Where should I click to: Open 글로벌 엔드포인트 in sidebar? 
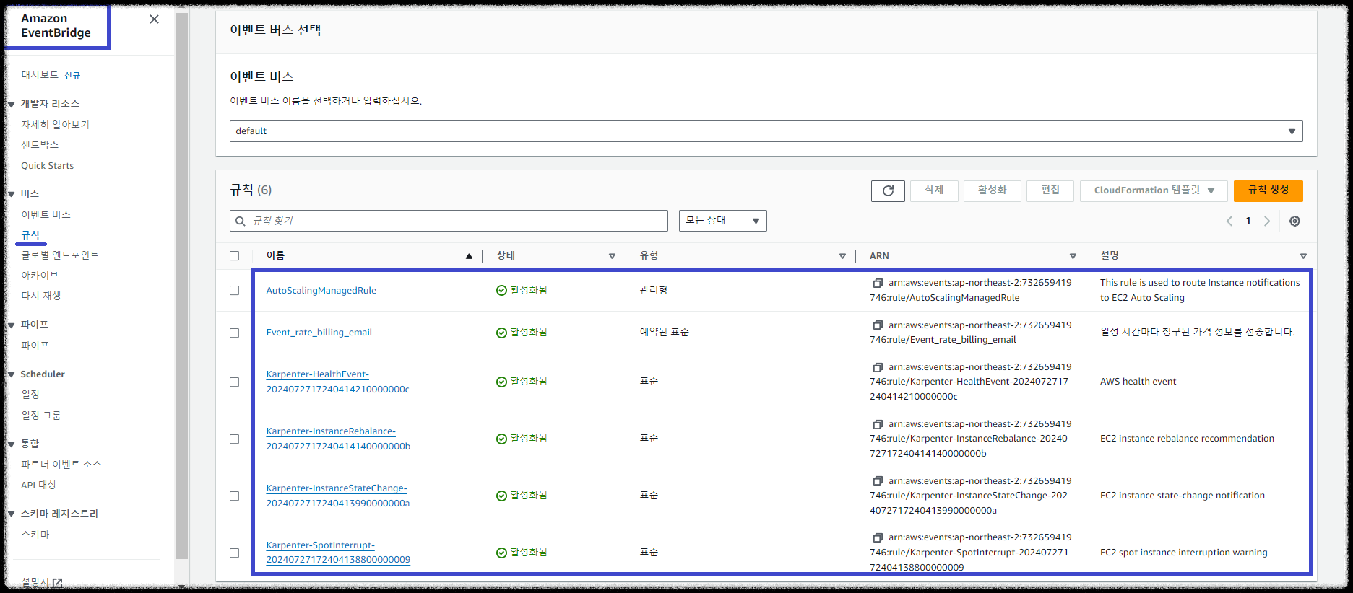pyautogui.click(x=60, y=255)
